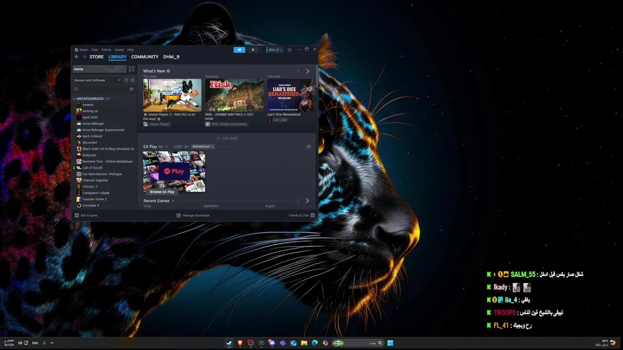Open the DHM_9 profile tab
Image resolution: width=623 pixels, height=350 pixels.
click(171, 57)
